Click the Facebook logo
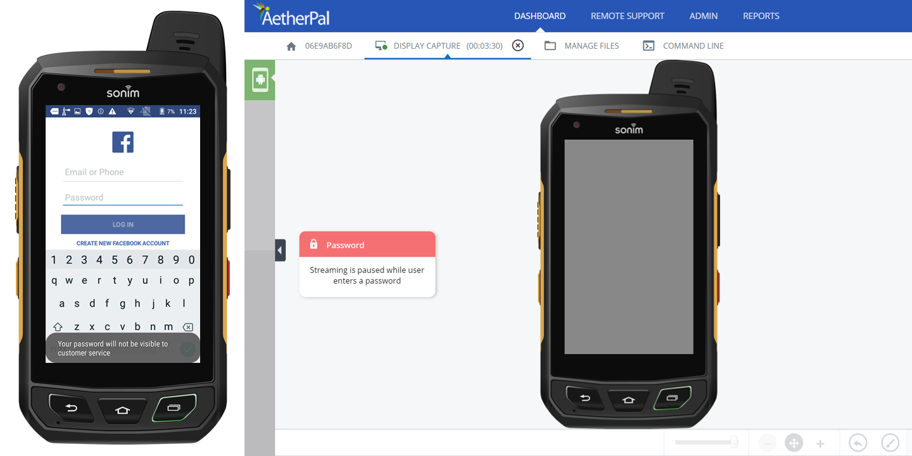The width and height of the screenshot is (912, 456). 123,142
